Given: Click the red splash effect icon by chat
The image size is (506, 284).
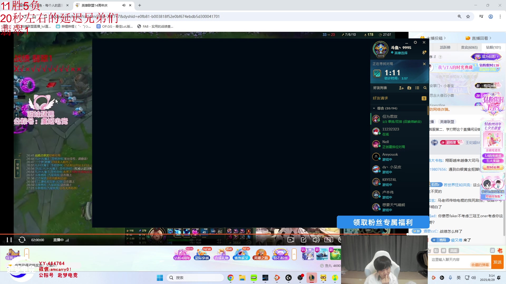Looking at the screenshot, I should click(500, 250).
